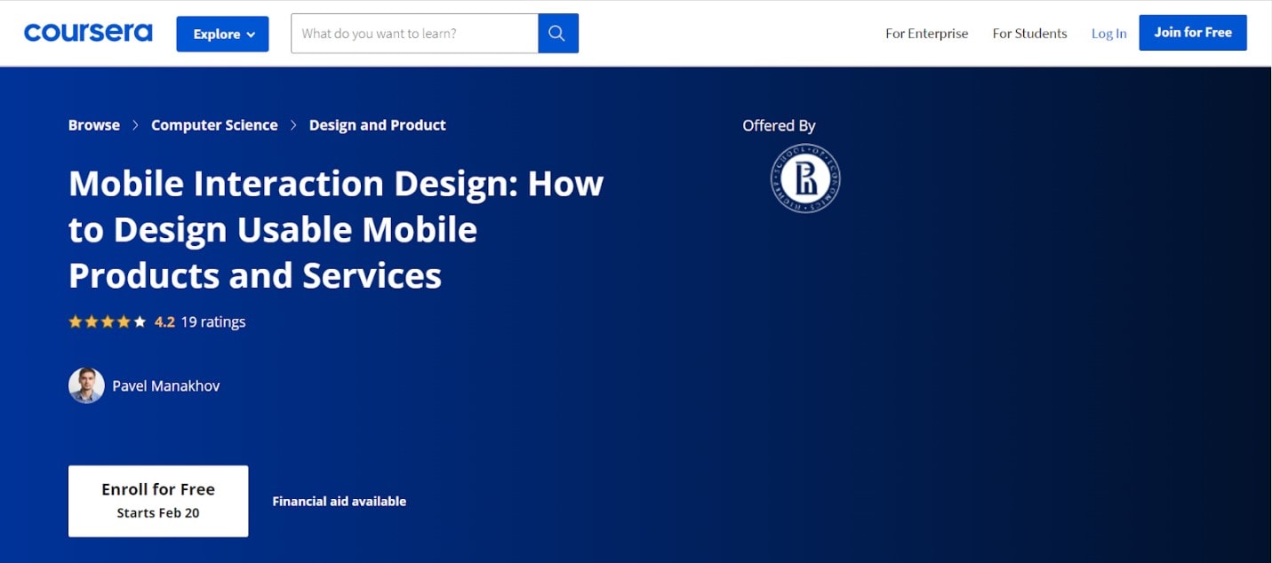The width and height of the screenshot is (1272, 563).
Task: Click the 4.2 rating value
Action: pyautogui.click(x=164, y=321)
